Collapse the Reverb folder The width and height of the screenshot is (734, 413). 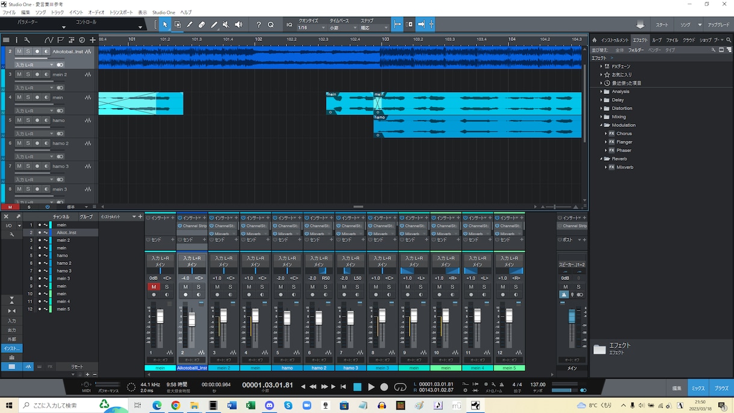coord(601,159)
